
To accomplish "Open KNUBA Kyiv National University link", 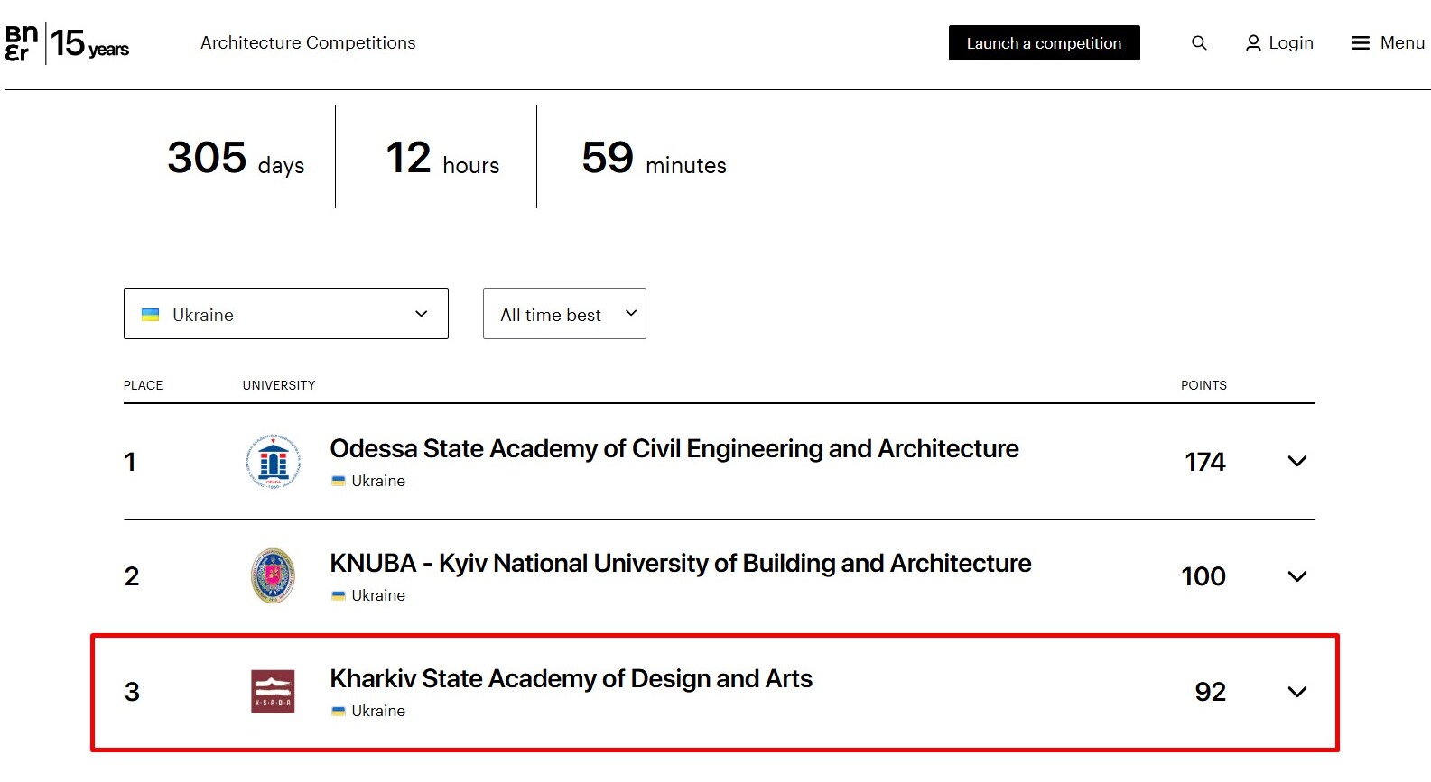I will click(680, 564).
